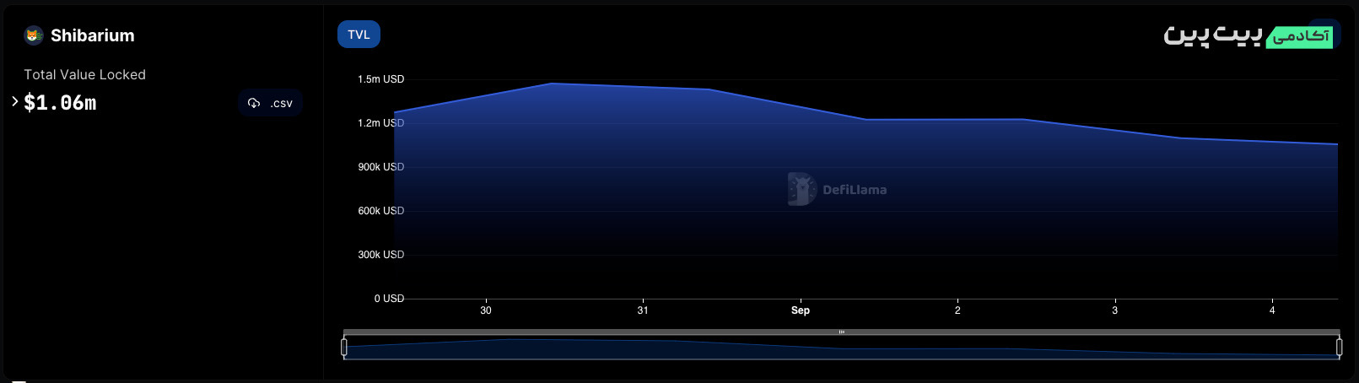Image resolution: width=1359 pixels, height=383 pixels.
Task: Click the 4 date tick on axis
Action: point(1272,310)
